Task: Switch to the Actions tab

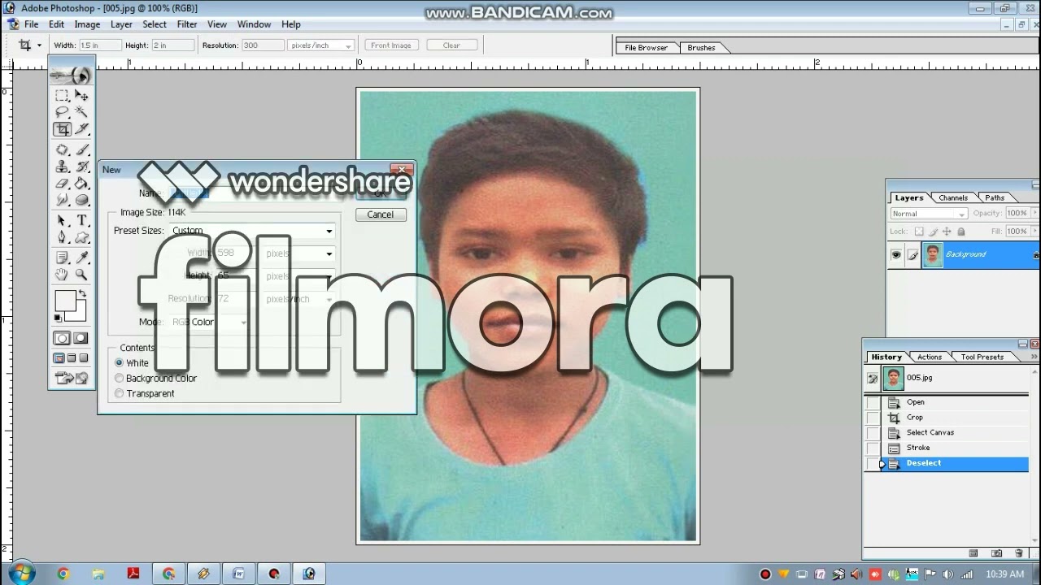Action: [929, 357]
